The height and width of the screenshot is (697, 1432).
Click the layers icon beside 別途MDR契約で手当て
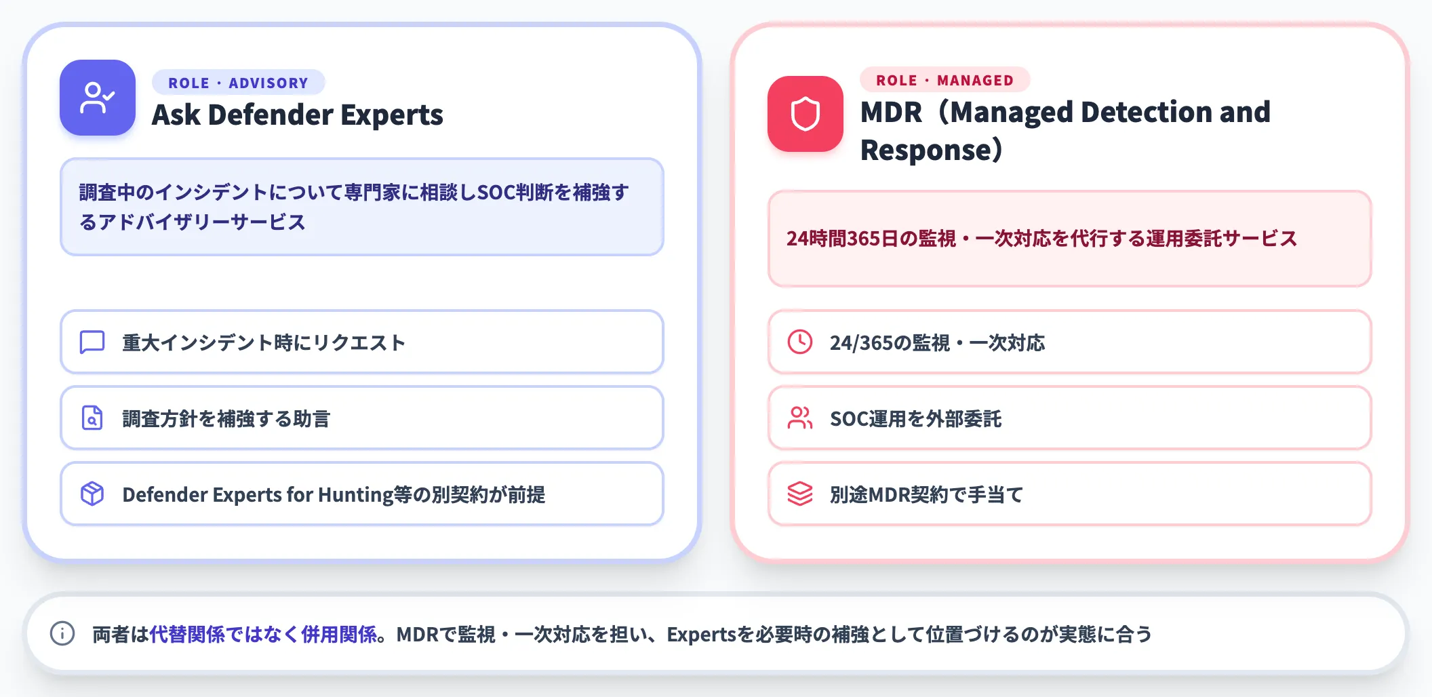coord(800,494)
